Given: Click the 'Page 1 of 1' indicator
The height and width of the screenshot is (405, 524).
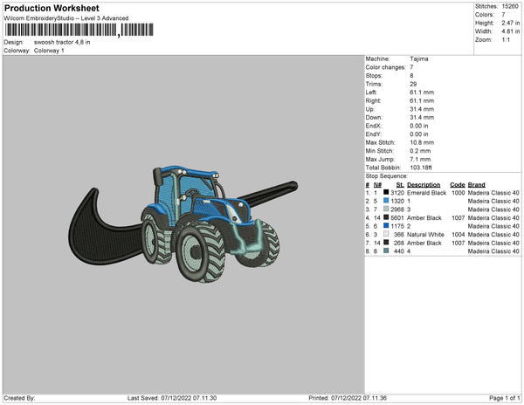Looking at the screenshot, I should [505, 398].
